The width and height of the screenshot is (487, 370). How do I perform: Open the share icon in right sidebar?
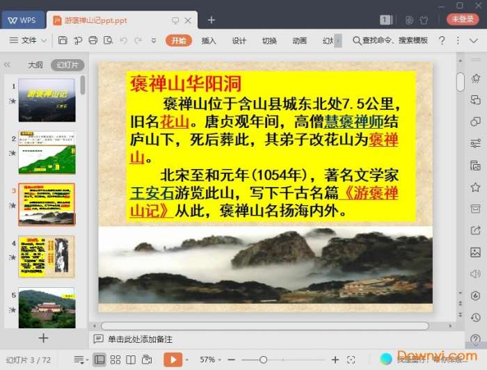tap(475, 230)
